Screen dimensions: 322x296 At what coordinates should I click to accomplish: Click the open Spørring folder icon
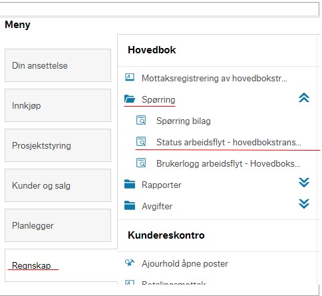130,99
